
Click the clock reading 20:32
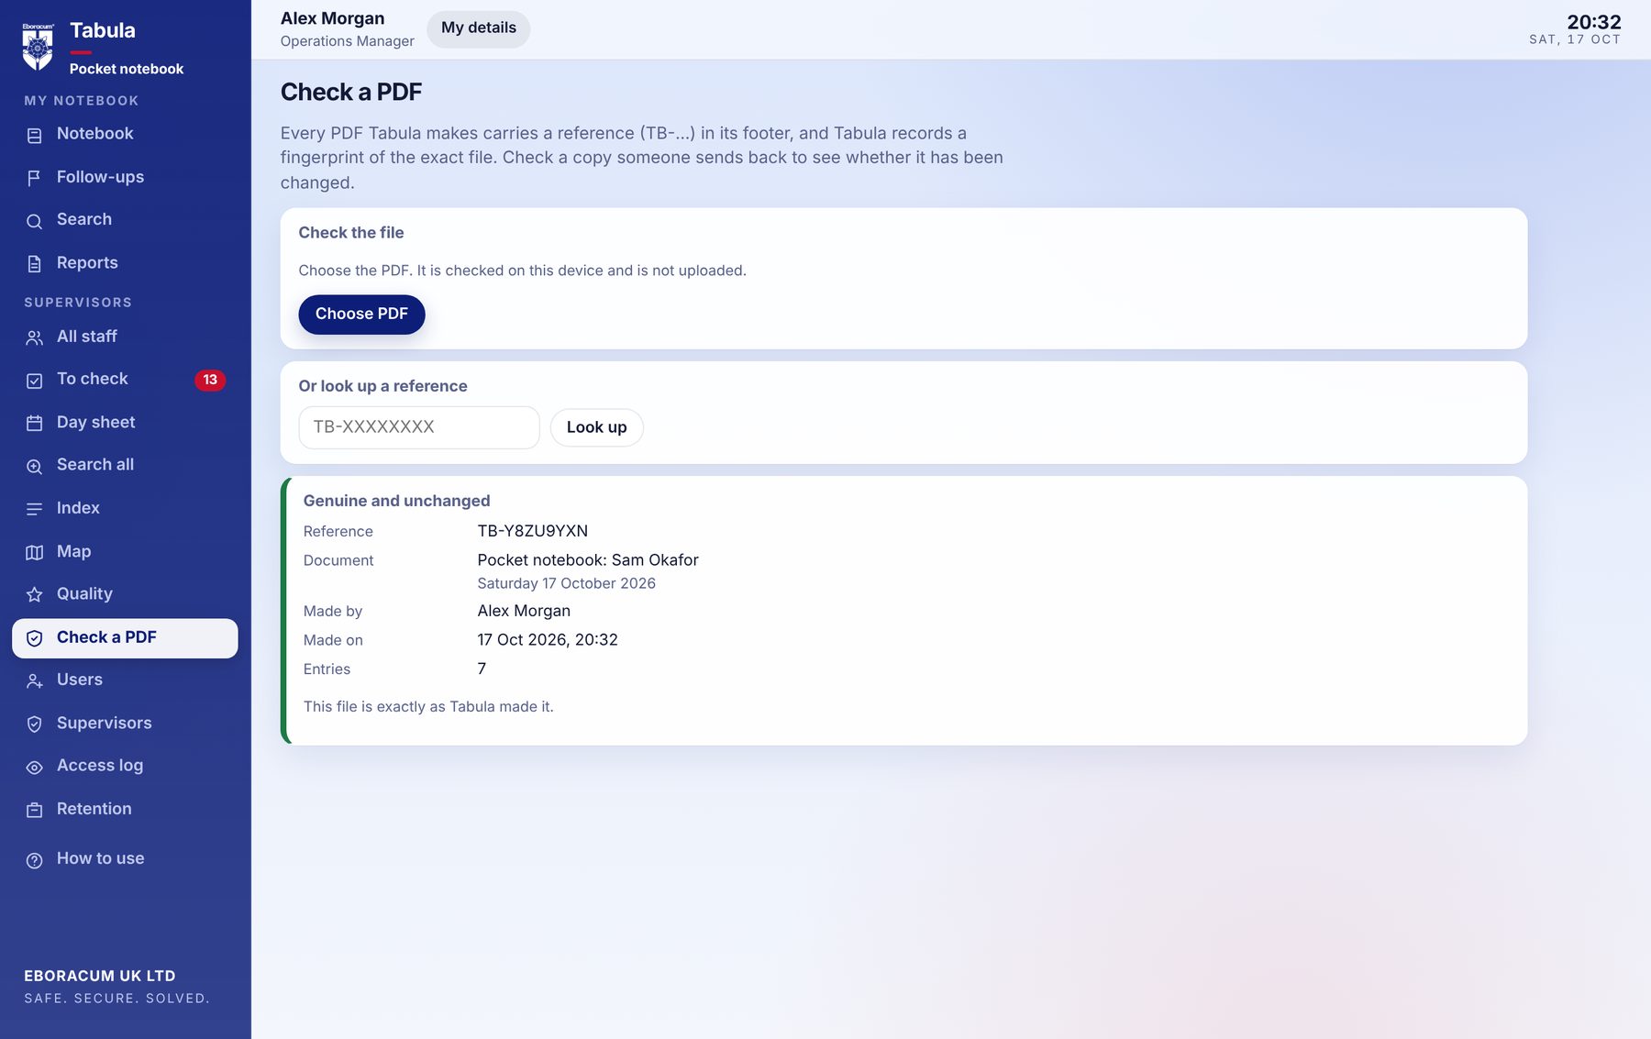coord(1594,22)
